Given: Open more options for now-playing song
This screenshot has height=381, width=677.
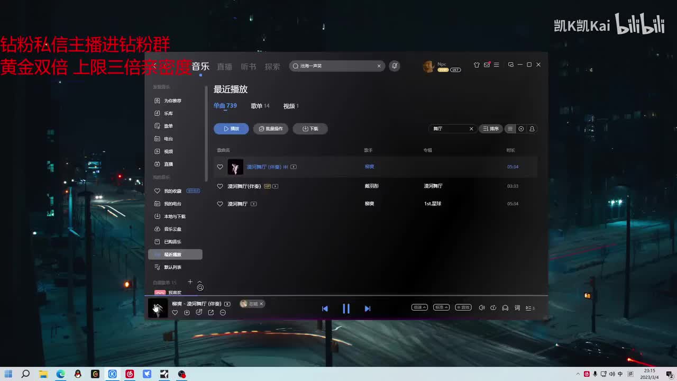Looking at the screenshot, I should click(223, 313).
